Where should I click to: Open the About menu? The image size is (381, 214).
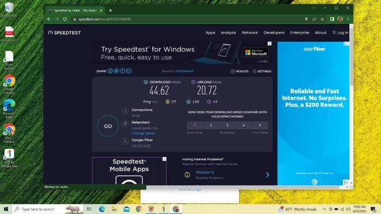(x=321, y=33)
